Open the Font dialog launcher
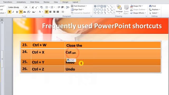The width and height of the screenshot is (169, 95). click(x=43, y=16)
